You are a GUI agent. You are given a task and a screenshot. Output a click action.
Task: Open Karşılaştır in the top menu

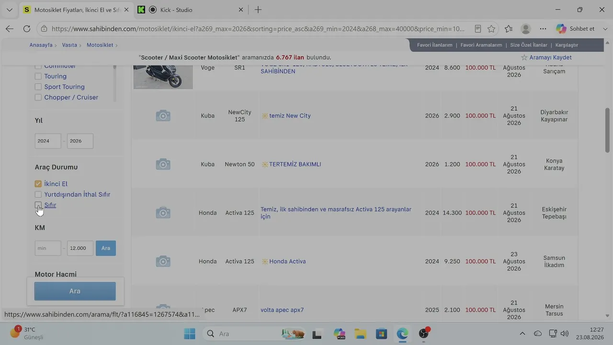(567, 45)
